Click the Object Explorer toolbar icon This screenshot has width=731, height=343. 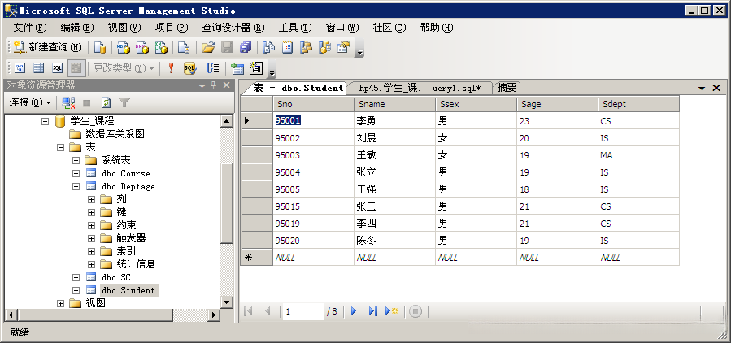point(306,47)
